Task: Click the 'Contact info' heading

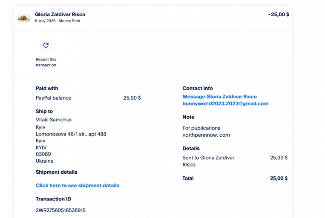Action: click(198, 88)
